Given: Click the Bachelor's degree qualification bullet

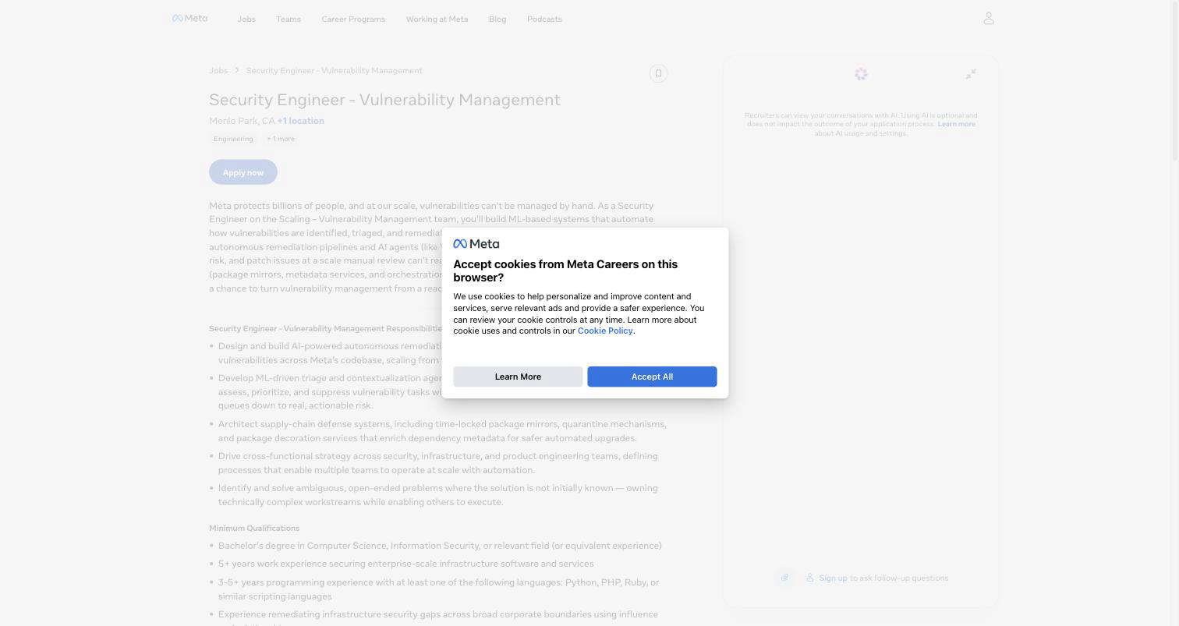Looking at the screenshot, I should click(x=440, y=546).
